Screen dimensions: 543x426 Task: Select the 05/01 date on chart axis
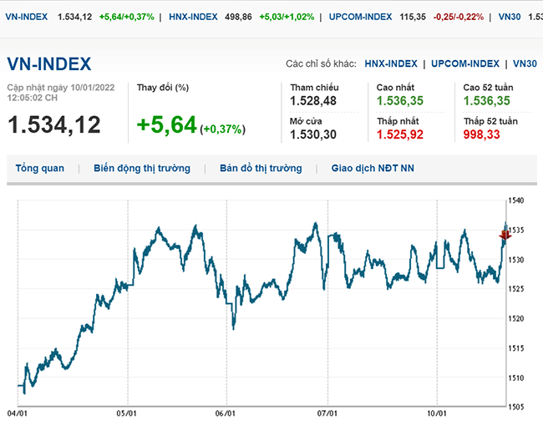click(x=127, y=413)
